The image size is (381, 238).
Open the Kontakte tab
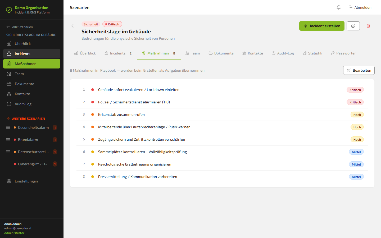tap(253, 53)
